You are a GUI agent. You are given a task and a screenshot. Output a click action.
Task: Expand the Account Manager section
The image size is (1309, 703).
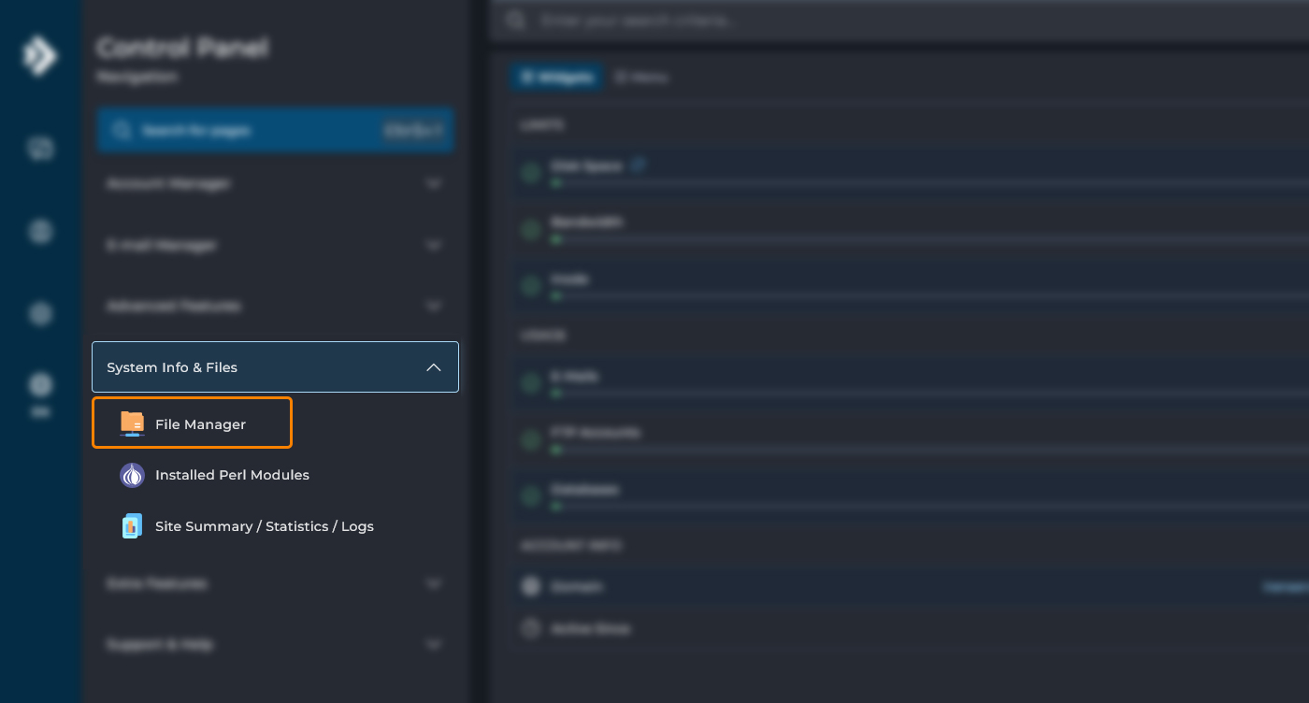tap(275, 184)
